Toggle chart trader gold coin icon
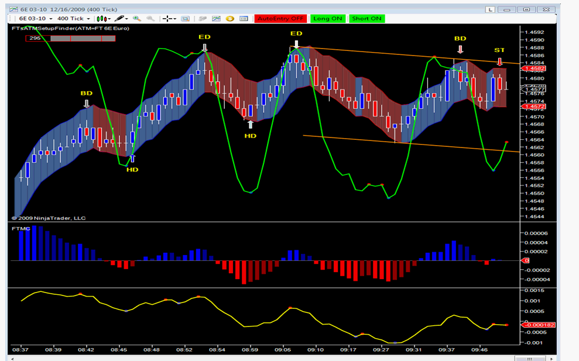The height and width of the screenshot is (361, 579). (229, 19)
